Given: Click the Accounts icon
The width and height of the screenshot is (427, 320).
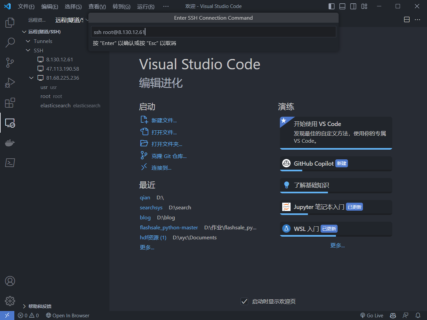Looking at the screenshot, I should point(10,281).
